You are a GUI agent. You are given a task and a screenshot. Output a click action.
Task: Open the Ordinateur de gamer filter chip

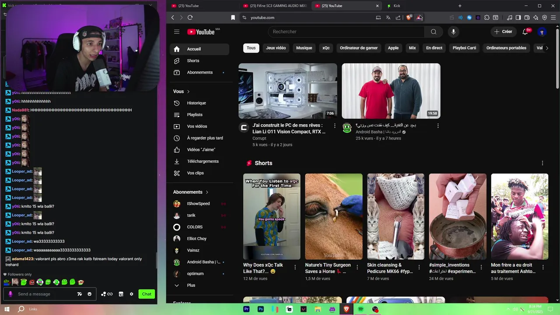(359, 48)
